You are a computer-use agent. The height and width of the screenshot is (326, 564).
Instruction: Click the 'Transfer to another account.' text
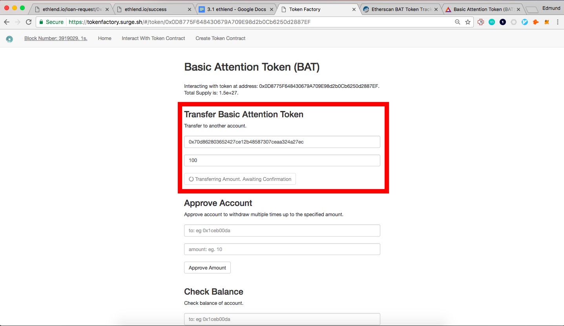(x=215, y=126)
